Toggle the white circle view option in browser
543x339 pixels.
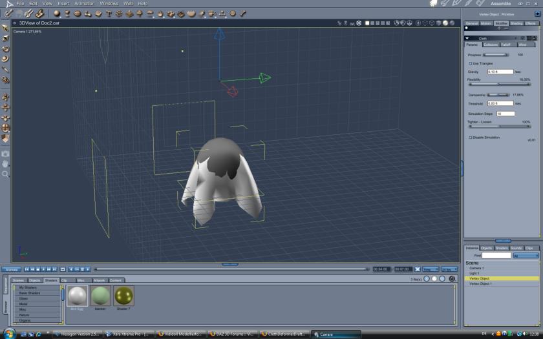coord(434,278)
